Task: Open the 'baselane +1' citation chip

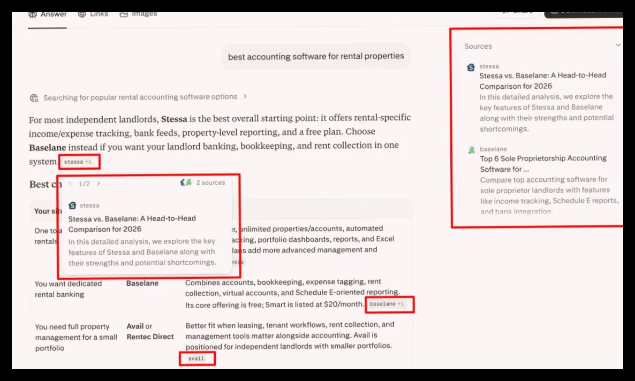Action: [x=387, y=304]
